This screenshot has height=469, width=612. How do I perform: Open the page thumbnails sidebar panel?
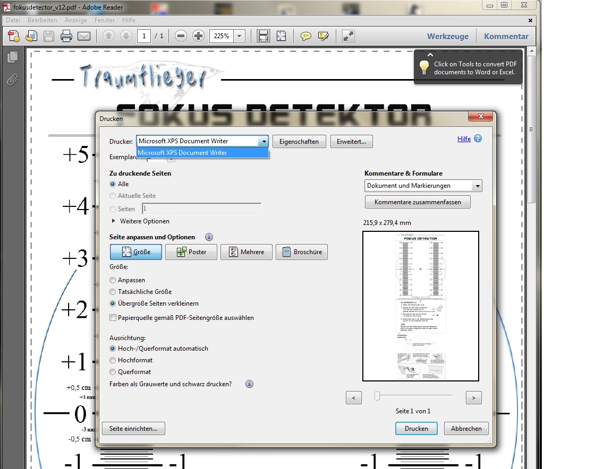click(x=13, y=57)
